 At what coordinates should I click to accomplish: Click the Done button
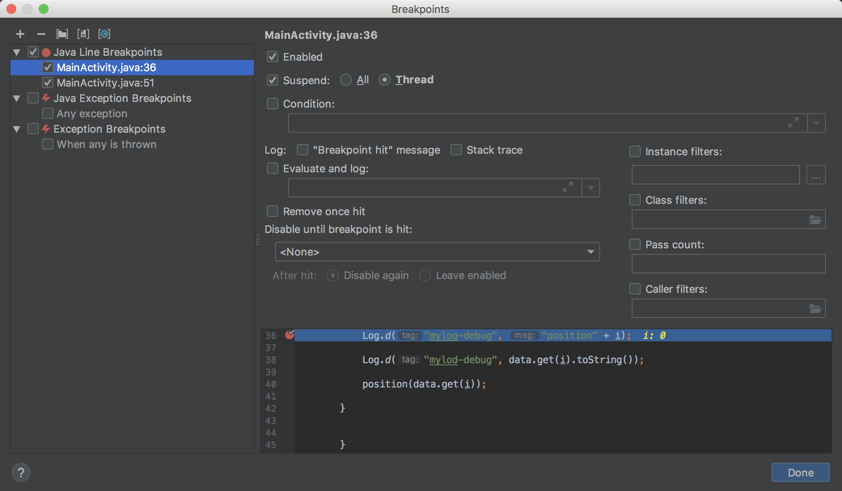(800, 472)
